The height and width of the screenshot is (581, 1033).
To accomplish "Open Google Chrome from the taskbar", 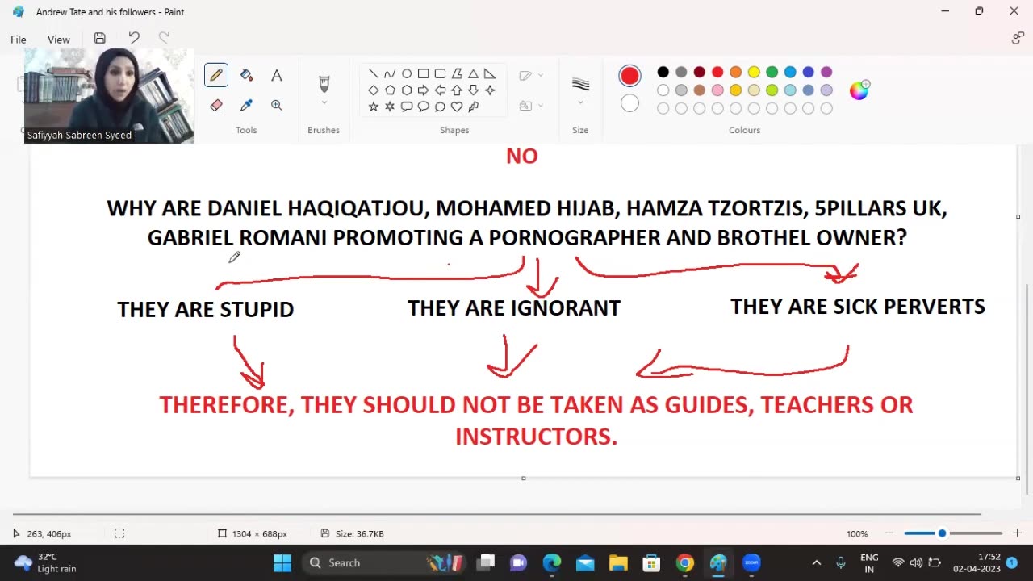I will [x=685, y=563].
